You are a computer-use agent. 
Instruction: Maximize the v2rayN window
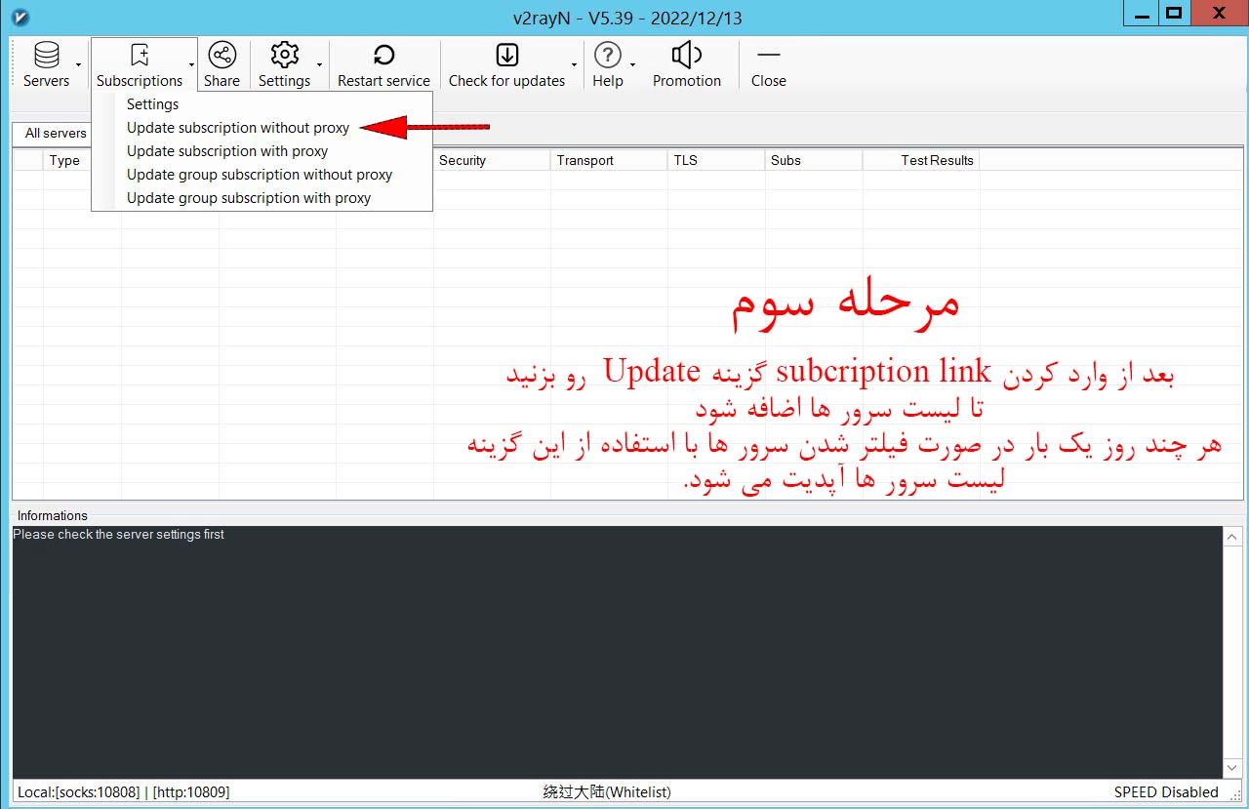tap(1174, 13)
